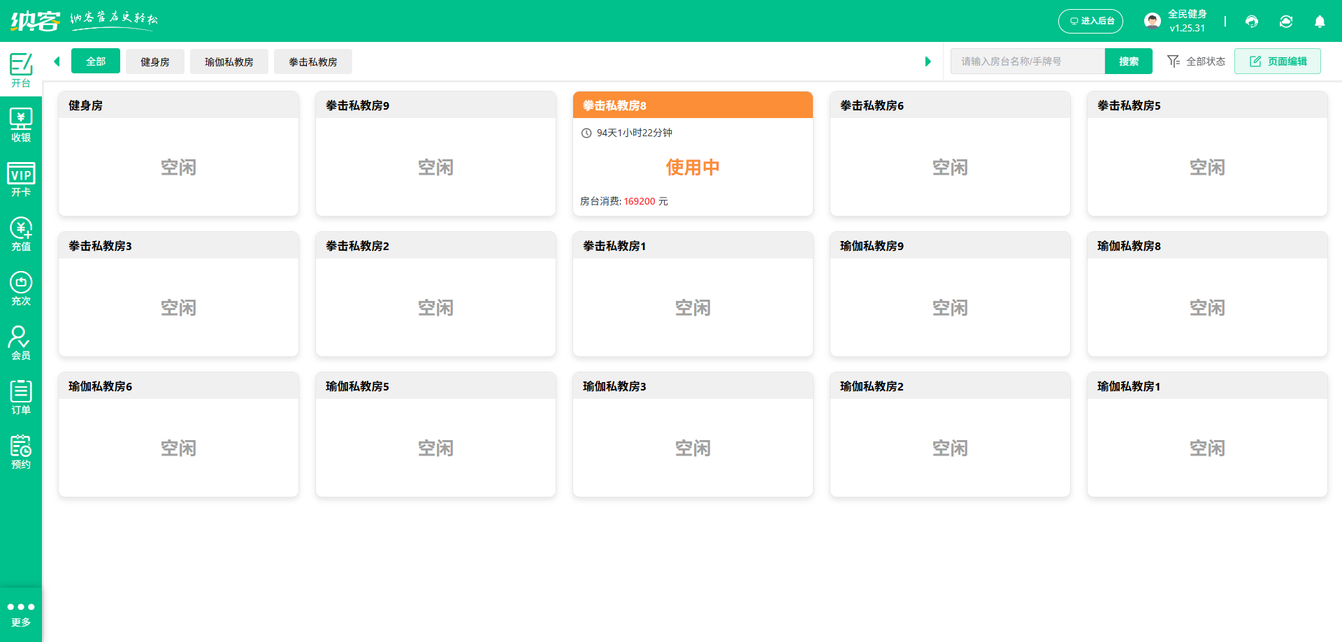Open the 会员 members panel
1342x642 pixels.
(x=20, y=342)
